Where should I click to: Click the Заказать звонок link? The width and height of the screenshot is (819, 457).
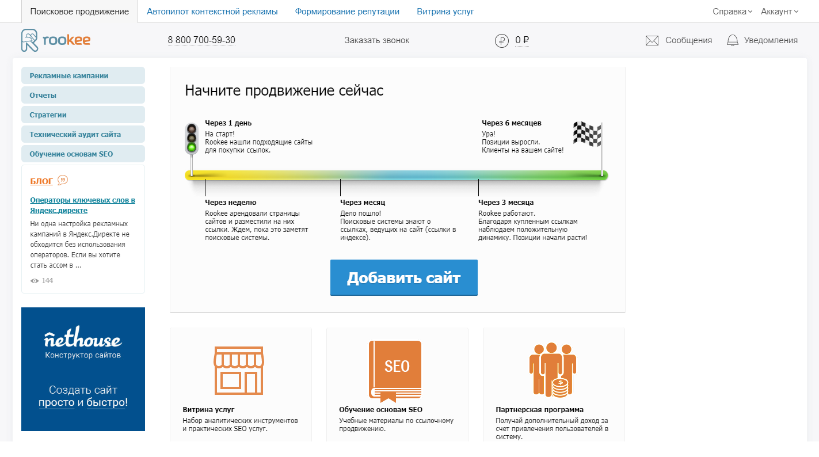[x=377, y=40]
